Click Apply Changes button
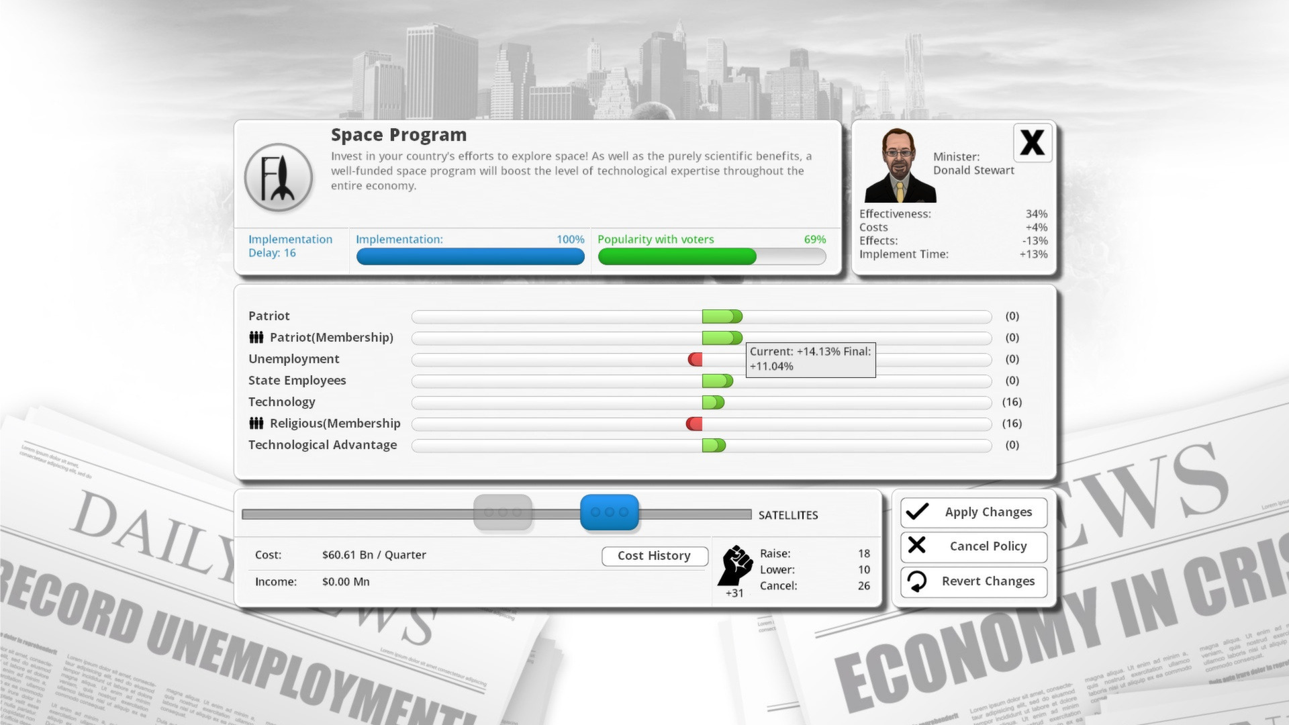The image size is (1289, 725). 973,511
